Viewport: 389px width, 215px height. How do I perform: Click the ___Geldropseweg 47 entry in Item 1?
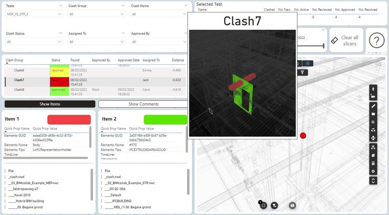(x=23, y=189)
